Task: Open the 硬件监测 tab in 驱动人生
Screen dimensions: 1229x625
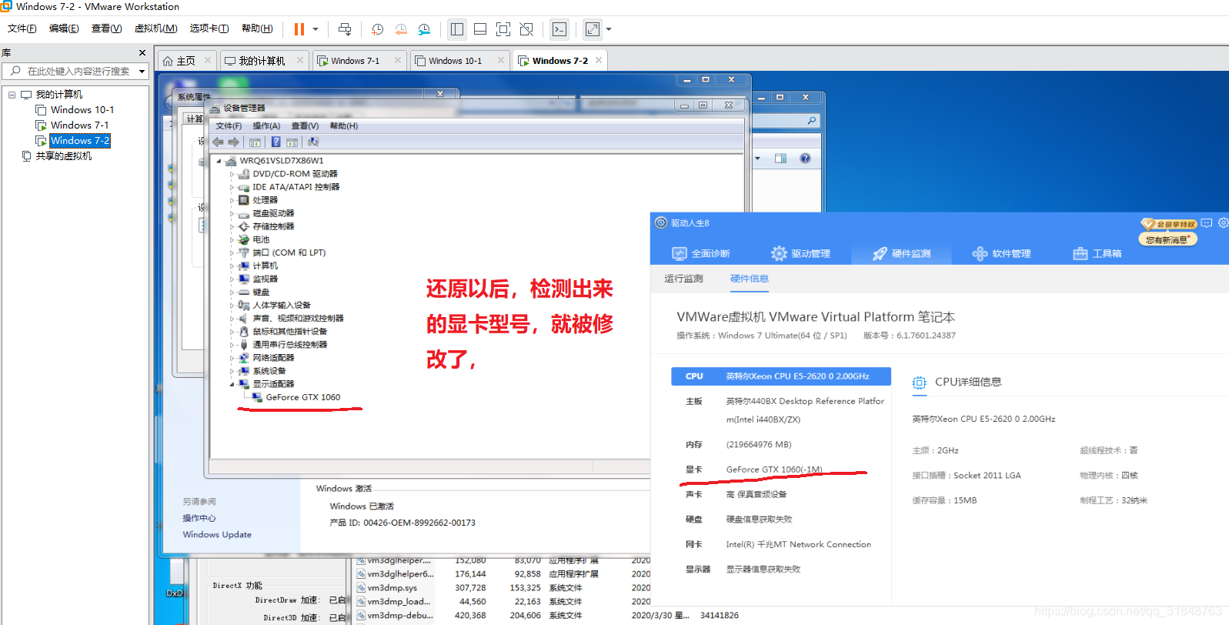Action: [x=901, y=253]
